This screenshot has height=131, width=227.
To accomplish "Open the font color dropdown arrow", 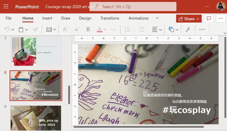I will click(x=105, y=30).
